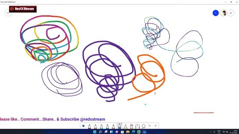Select the light blue pen tool
The image size is (239, 134).
point(101,127)
